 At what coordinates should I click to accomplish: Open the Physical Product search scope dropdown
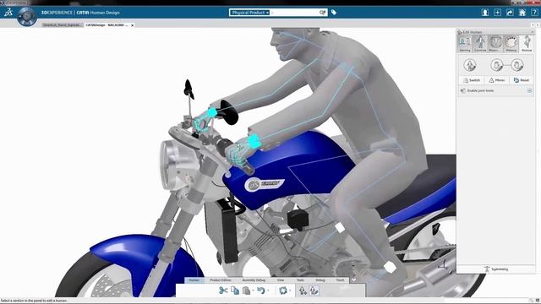(x=250, y=13)
